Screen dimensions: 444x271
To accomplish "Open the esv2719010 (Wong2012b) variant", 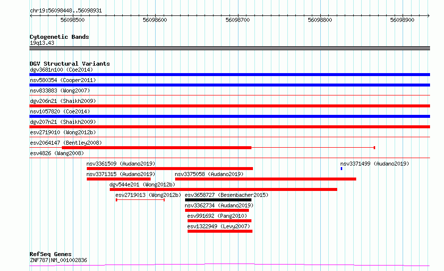I will coord(63,132).
